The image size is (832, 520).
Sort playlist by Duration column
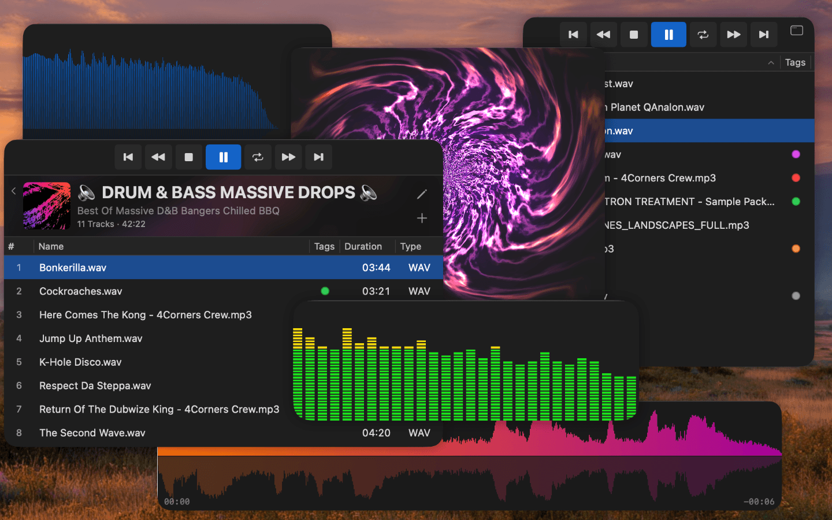[363, 246]
